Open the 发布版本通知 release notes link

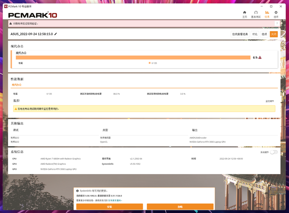tap(114, 200)
